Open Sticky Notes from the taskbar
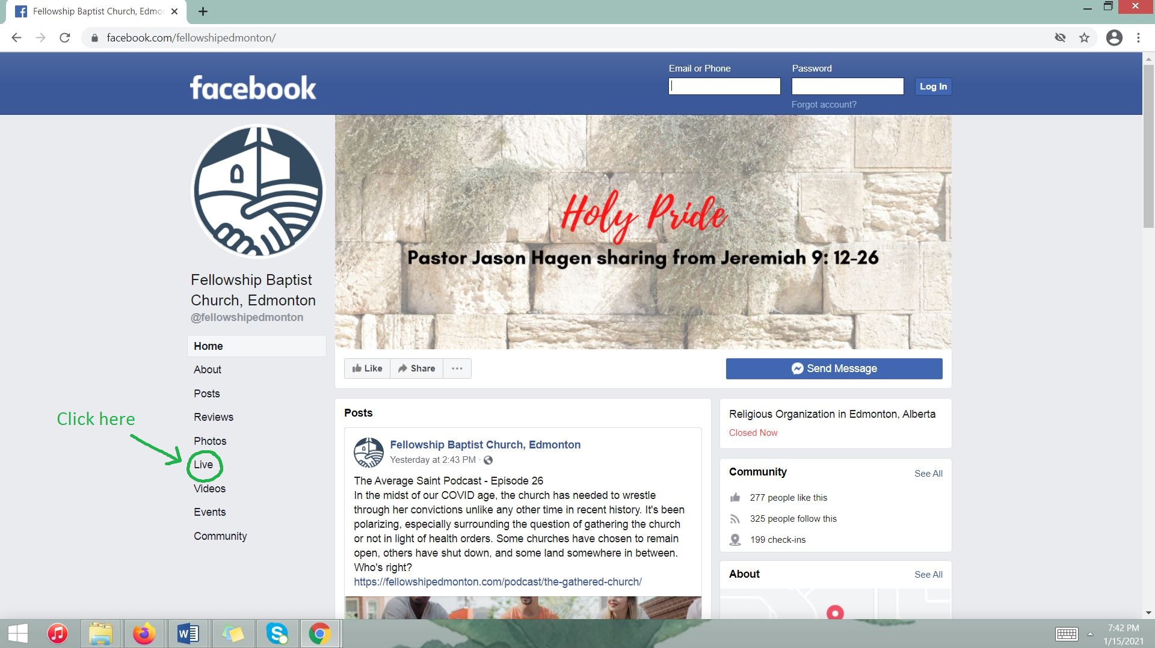Viewport: 1155px width, 648px height. (233, 634)
